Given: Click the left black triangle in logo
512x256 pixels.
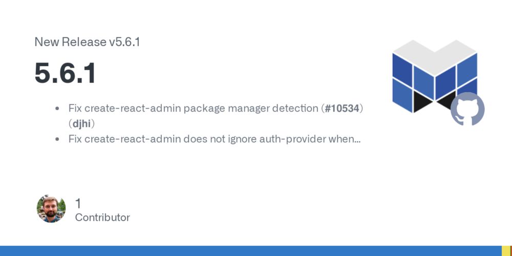Looking at the screenshot, I should [423, 101].
